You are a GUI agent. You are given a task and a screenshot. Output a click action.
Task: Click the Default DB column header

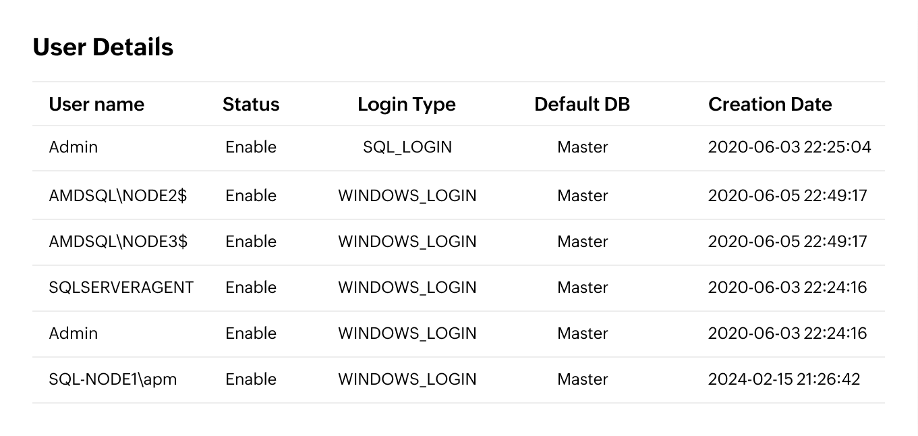pos(582,105)
